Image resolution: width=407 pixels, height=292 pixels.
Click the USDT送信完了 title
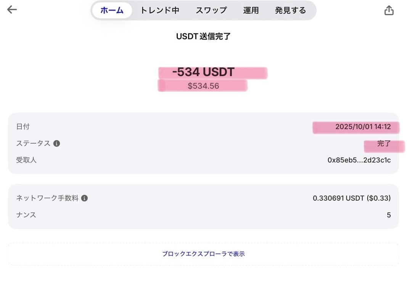pyautogui.click(x=203, y=37)
